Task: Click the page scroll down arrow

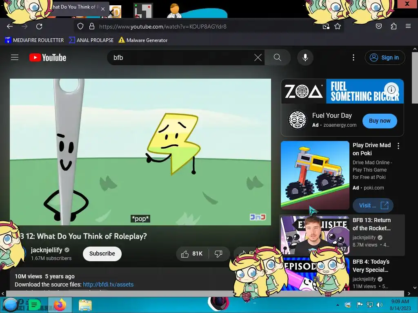Action: [x=415, y=287]
